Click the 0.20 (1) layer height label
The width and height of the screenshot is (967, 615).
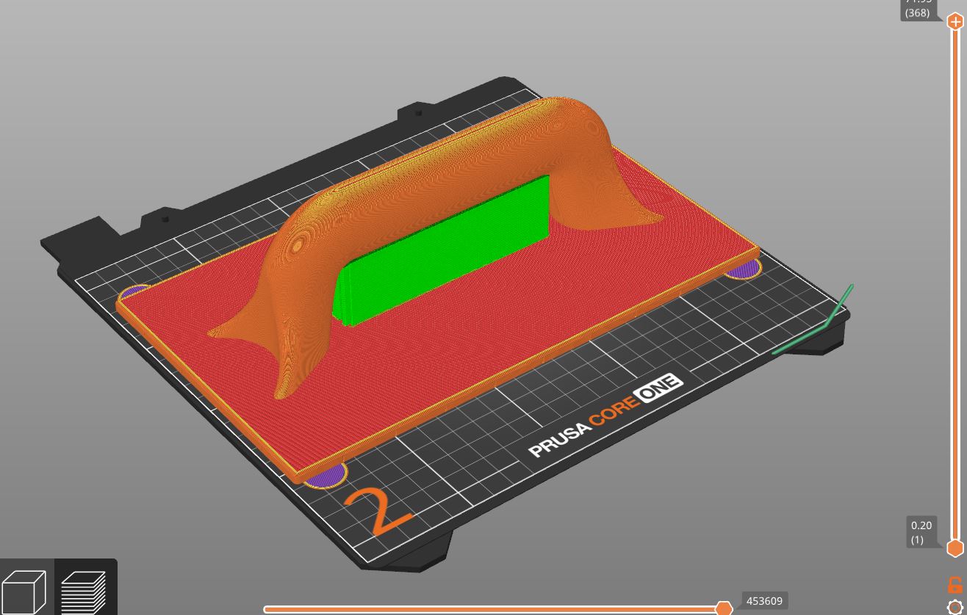pyautogui.click(x=921, y=532)
